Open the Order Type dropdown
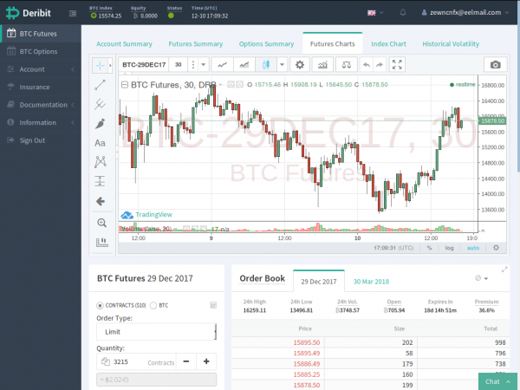This screenshot has height=390, width=520. (x=156, y=332)
